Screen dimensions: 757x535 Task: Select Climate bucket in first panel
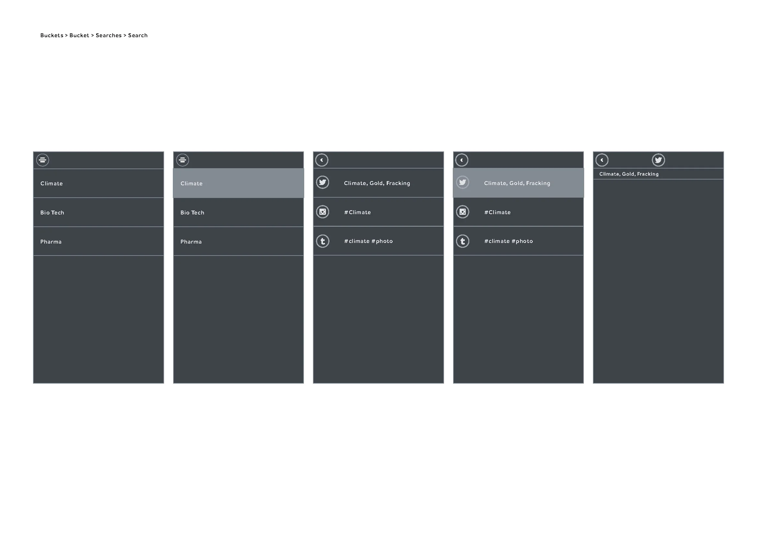(x=98, y=183)
